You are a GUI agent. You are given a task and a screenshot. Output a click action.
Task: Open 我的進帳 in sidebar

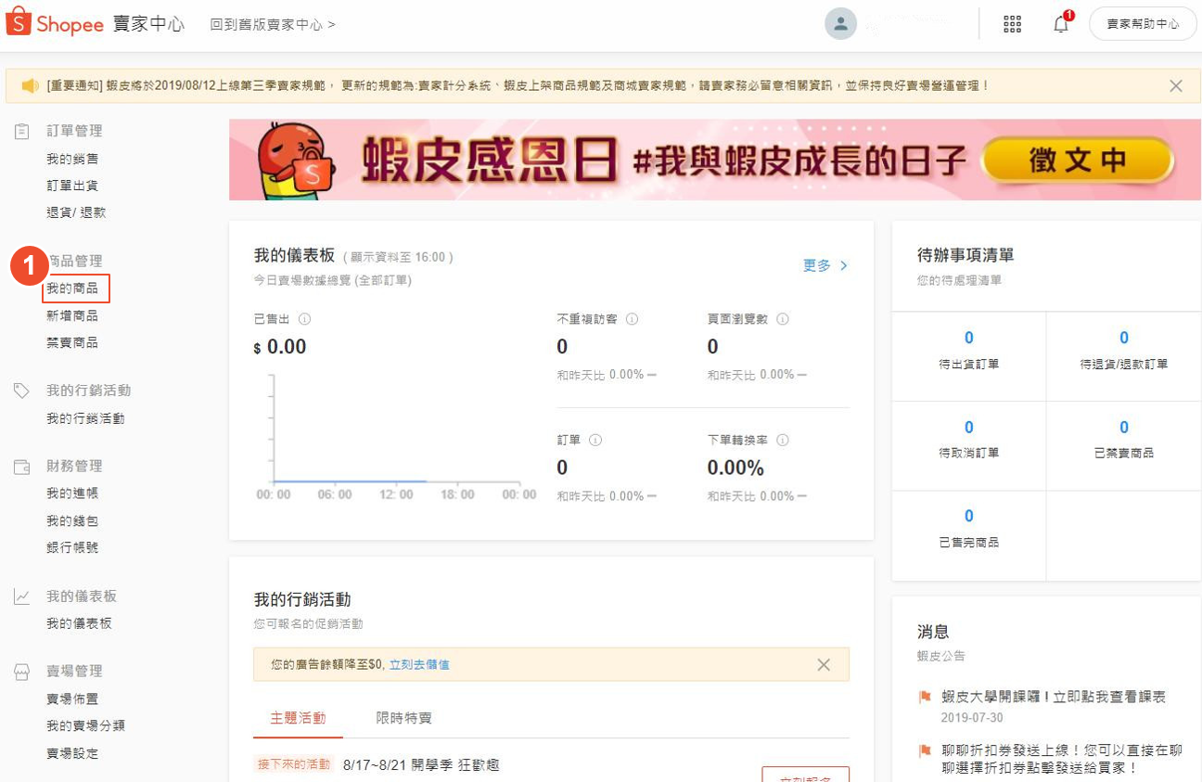72,494
